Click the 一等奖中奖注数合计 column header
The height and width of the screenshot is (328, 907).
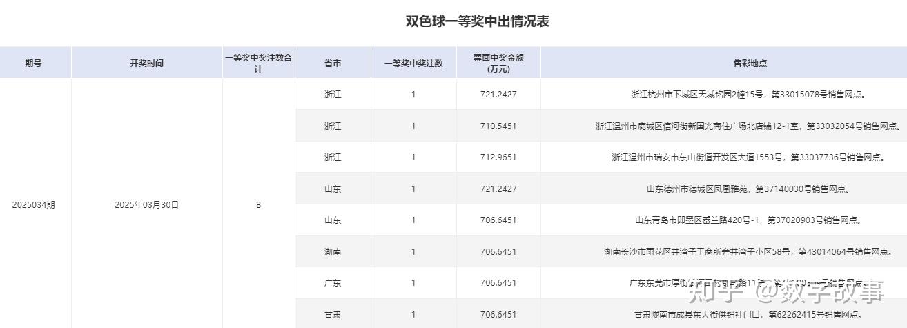point(258,63)
